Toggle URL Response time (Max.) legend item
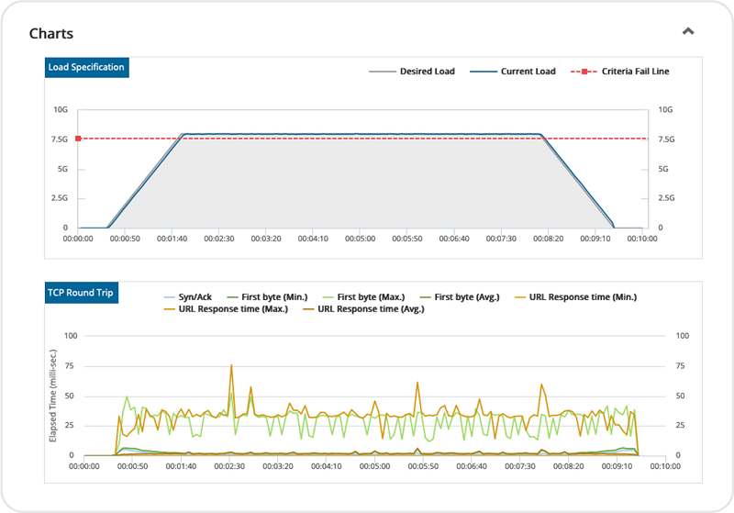The width and height of the screenshot is (734, 513). pos(226,309)
